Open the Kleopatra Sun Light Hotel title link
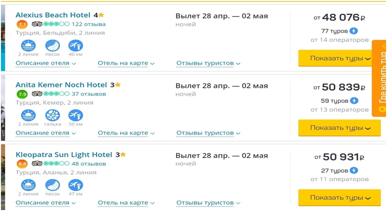This screenshot has height=211, width=387. coord(64,154)
